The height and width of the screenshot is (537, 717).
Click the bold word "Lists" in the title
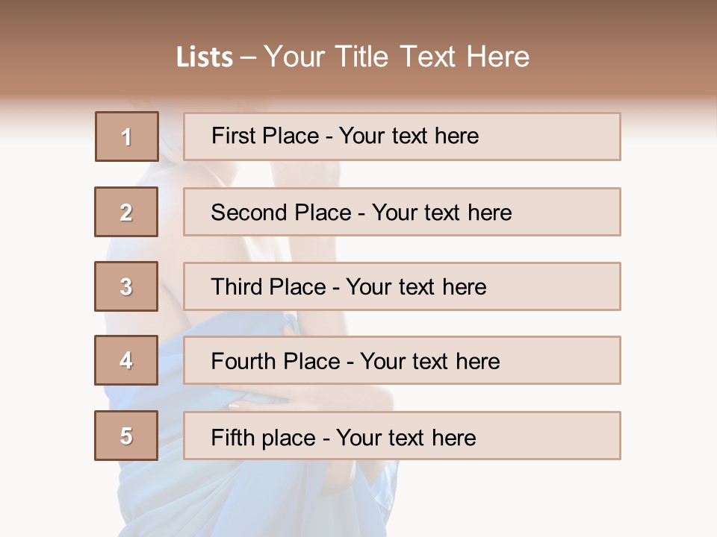coord(205,57)
